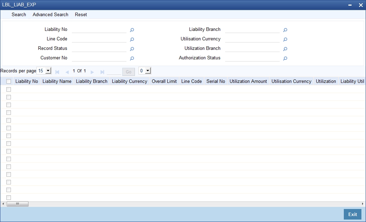Go to first page of records
The image size is (366, 222).
(x=57, y=72)
